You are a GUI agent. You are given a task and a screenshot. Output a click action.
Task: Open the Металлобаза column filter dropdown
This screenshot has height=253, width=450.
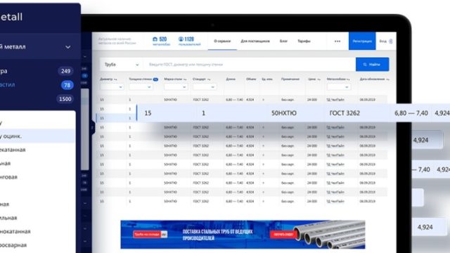click(339, 87)
